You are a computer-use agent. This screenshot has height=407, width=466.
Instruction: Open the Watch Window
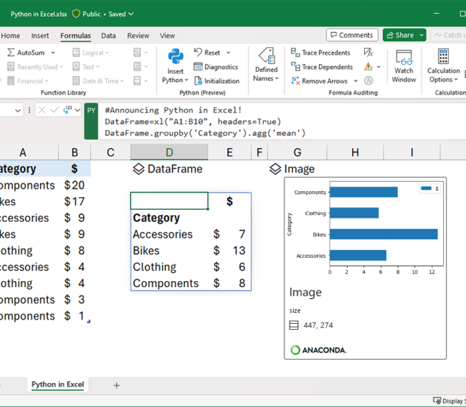point(403,67)
